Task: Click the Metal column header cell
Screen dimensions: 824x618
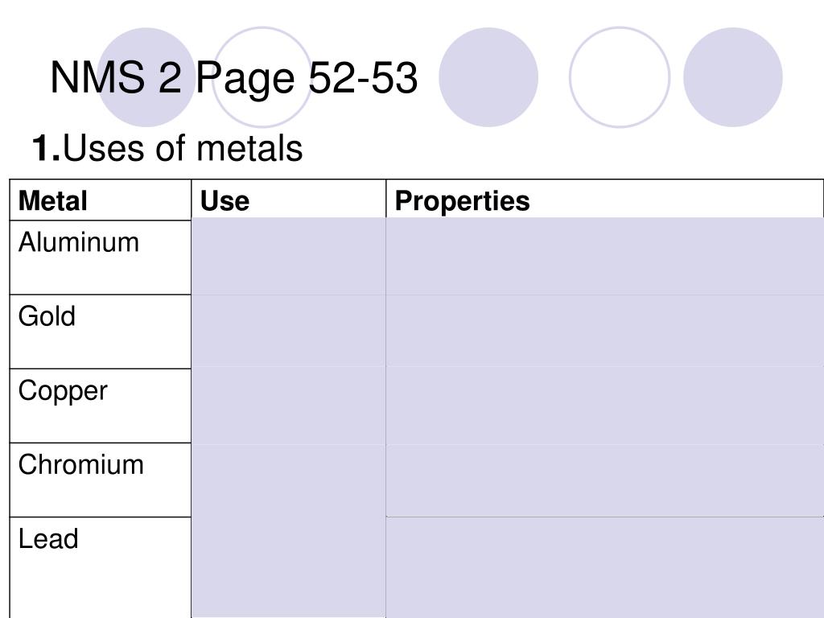Action: [101, 200]
